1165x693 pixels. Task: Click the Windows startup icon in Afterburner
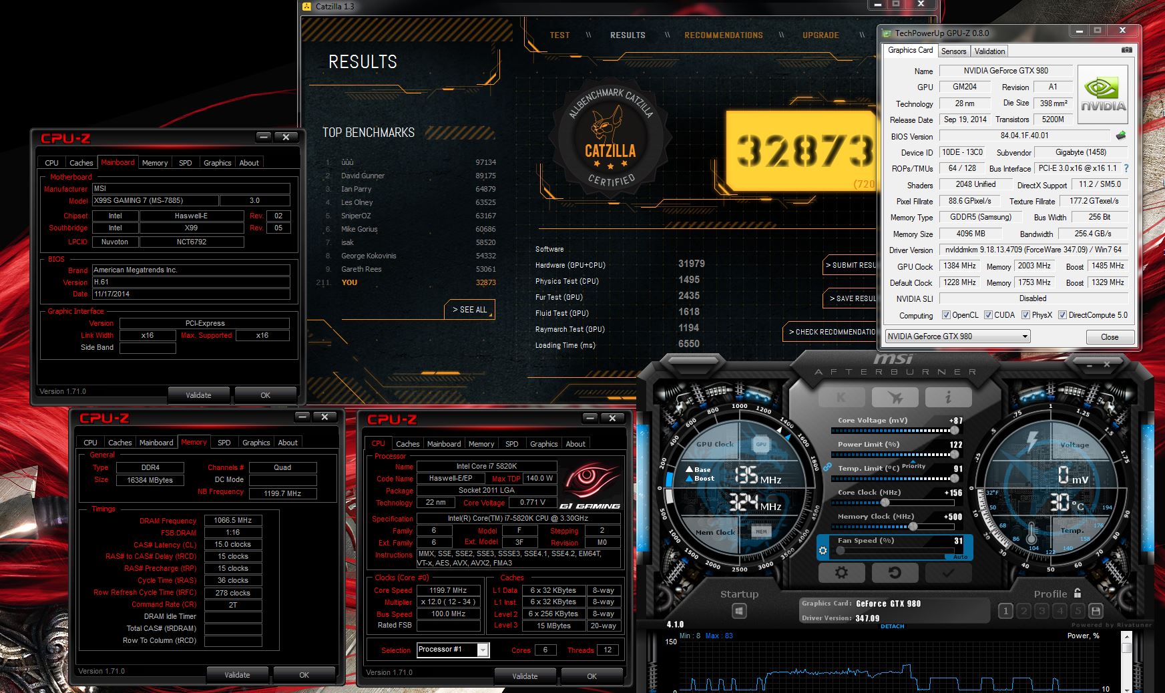click(x=739, y=611)
